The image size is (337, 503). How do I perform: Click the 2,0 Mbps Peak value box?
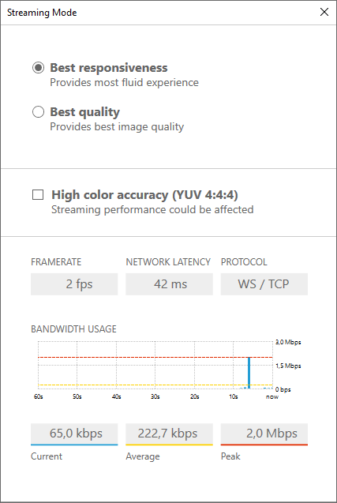[x=264, y=434]
